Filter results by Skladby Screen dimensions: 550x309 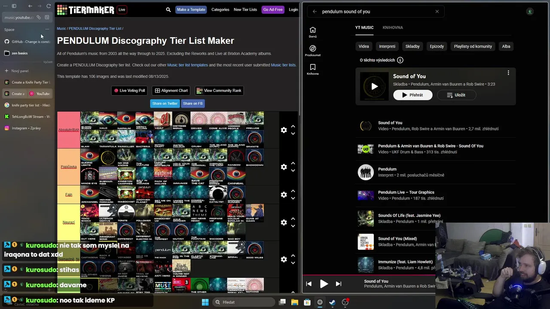[412, 46]
